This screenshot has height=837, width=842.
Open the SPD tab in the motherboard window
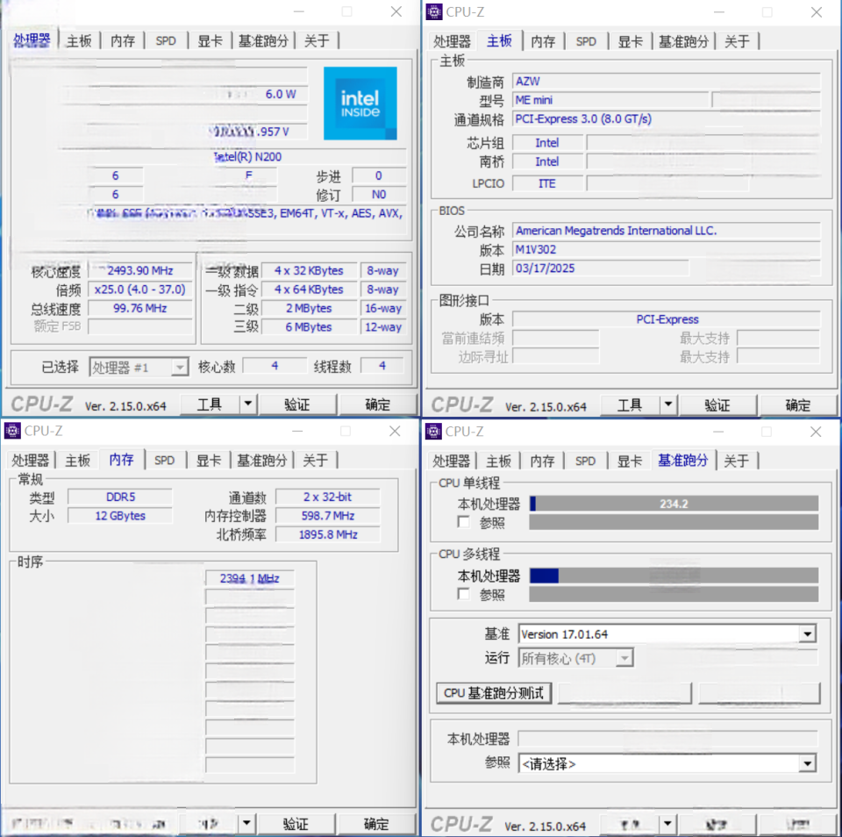point(586,41)
